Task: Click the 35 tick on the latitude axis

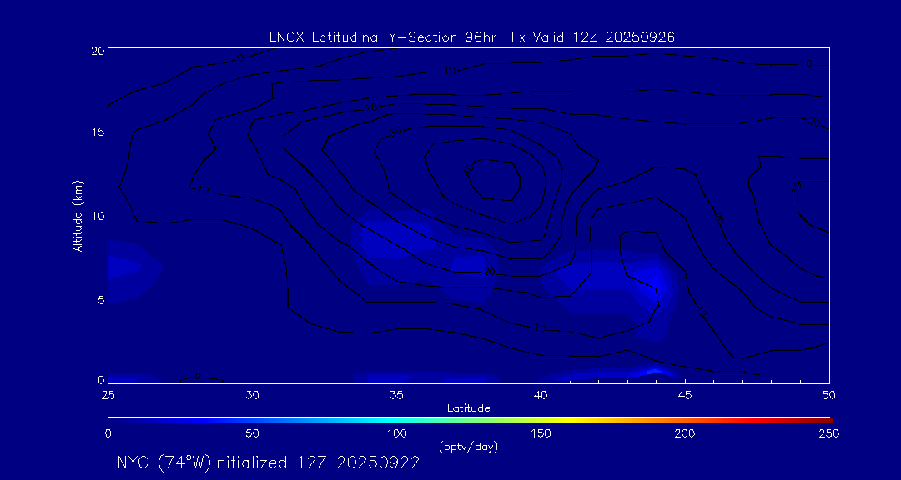Action: pyautogui.click(x=396, y=393)
